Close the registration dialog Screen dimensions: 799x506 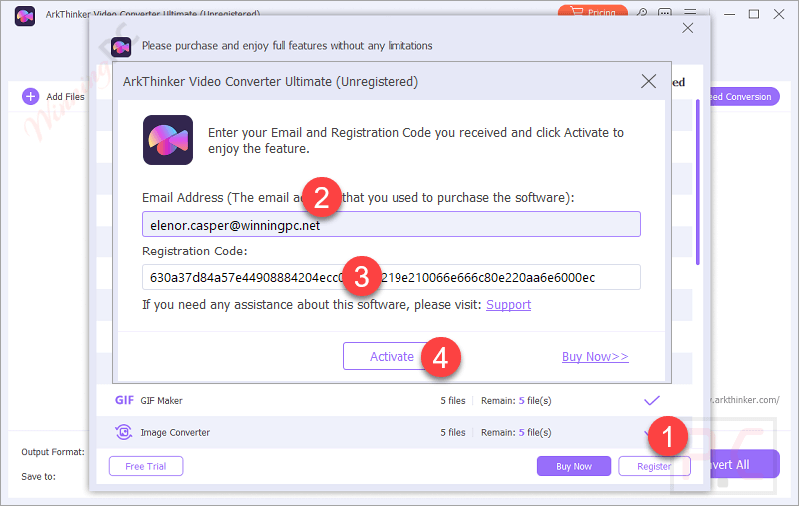(648, 81)
